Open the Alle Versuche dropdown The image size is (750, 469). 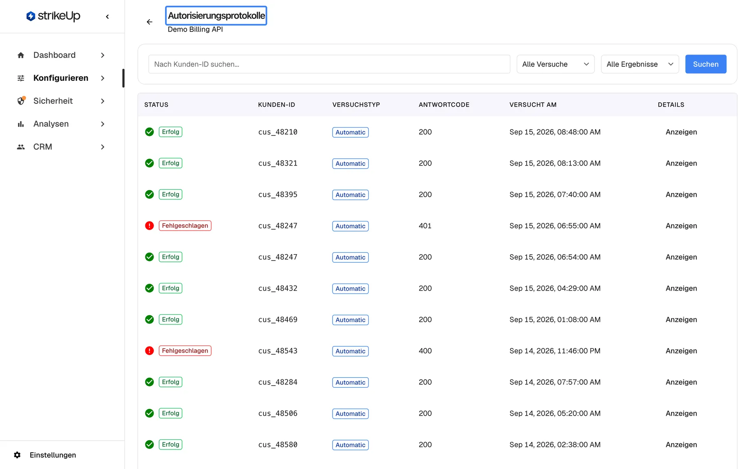point(555,64)
